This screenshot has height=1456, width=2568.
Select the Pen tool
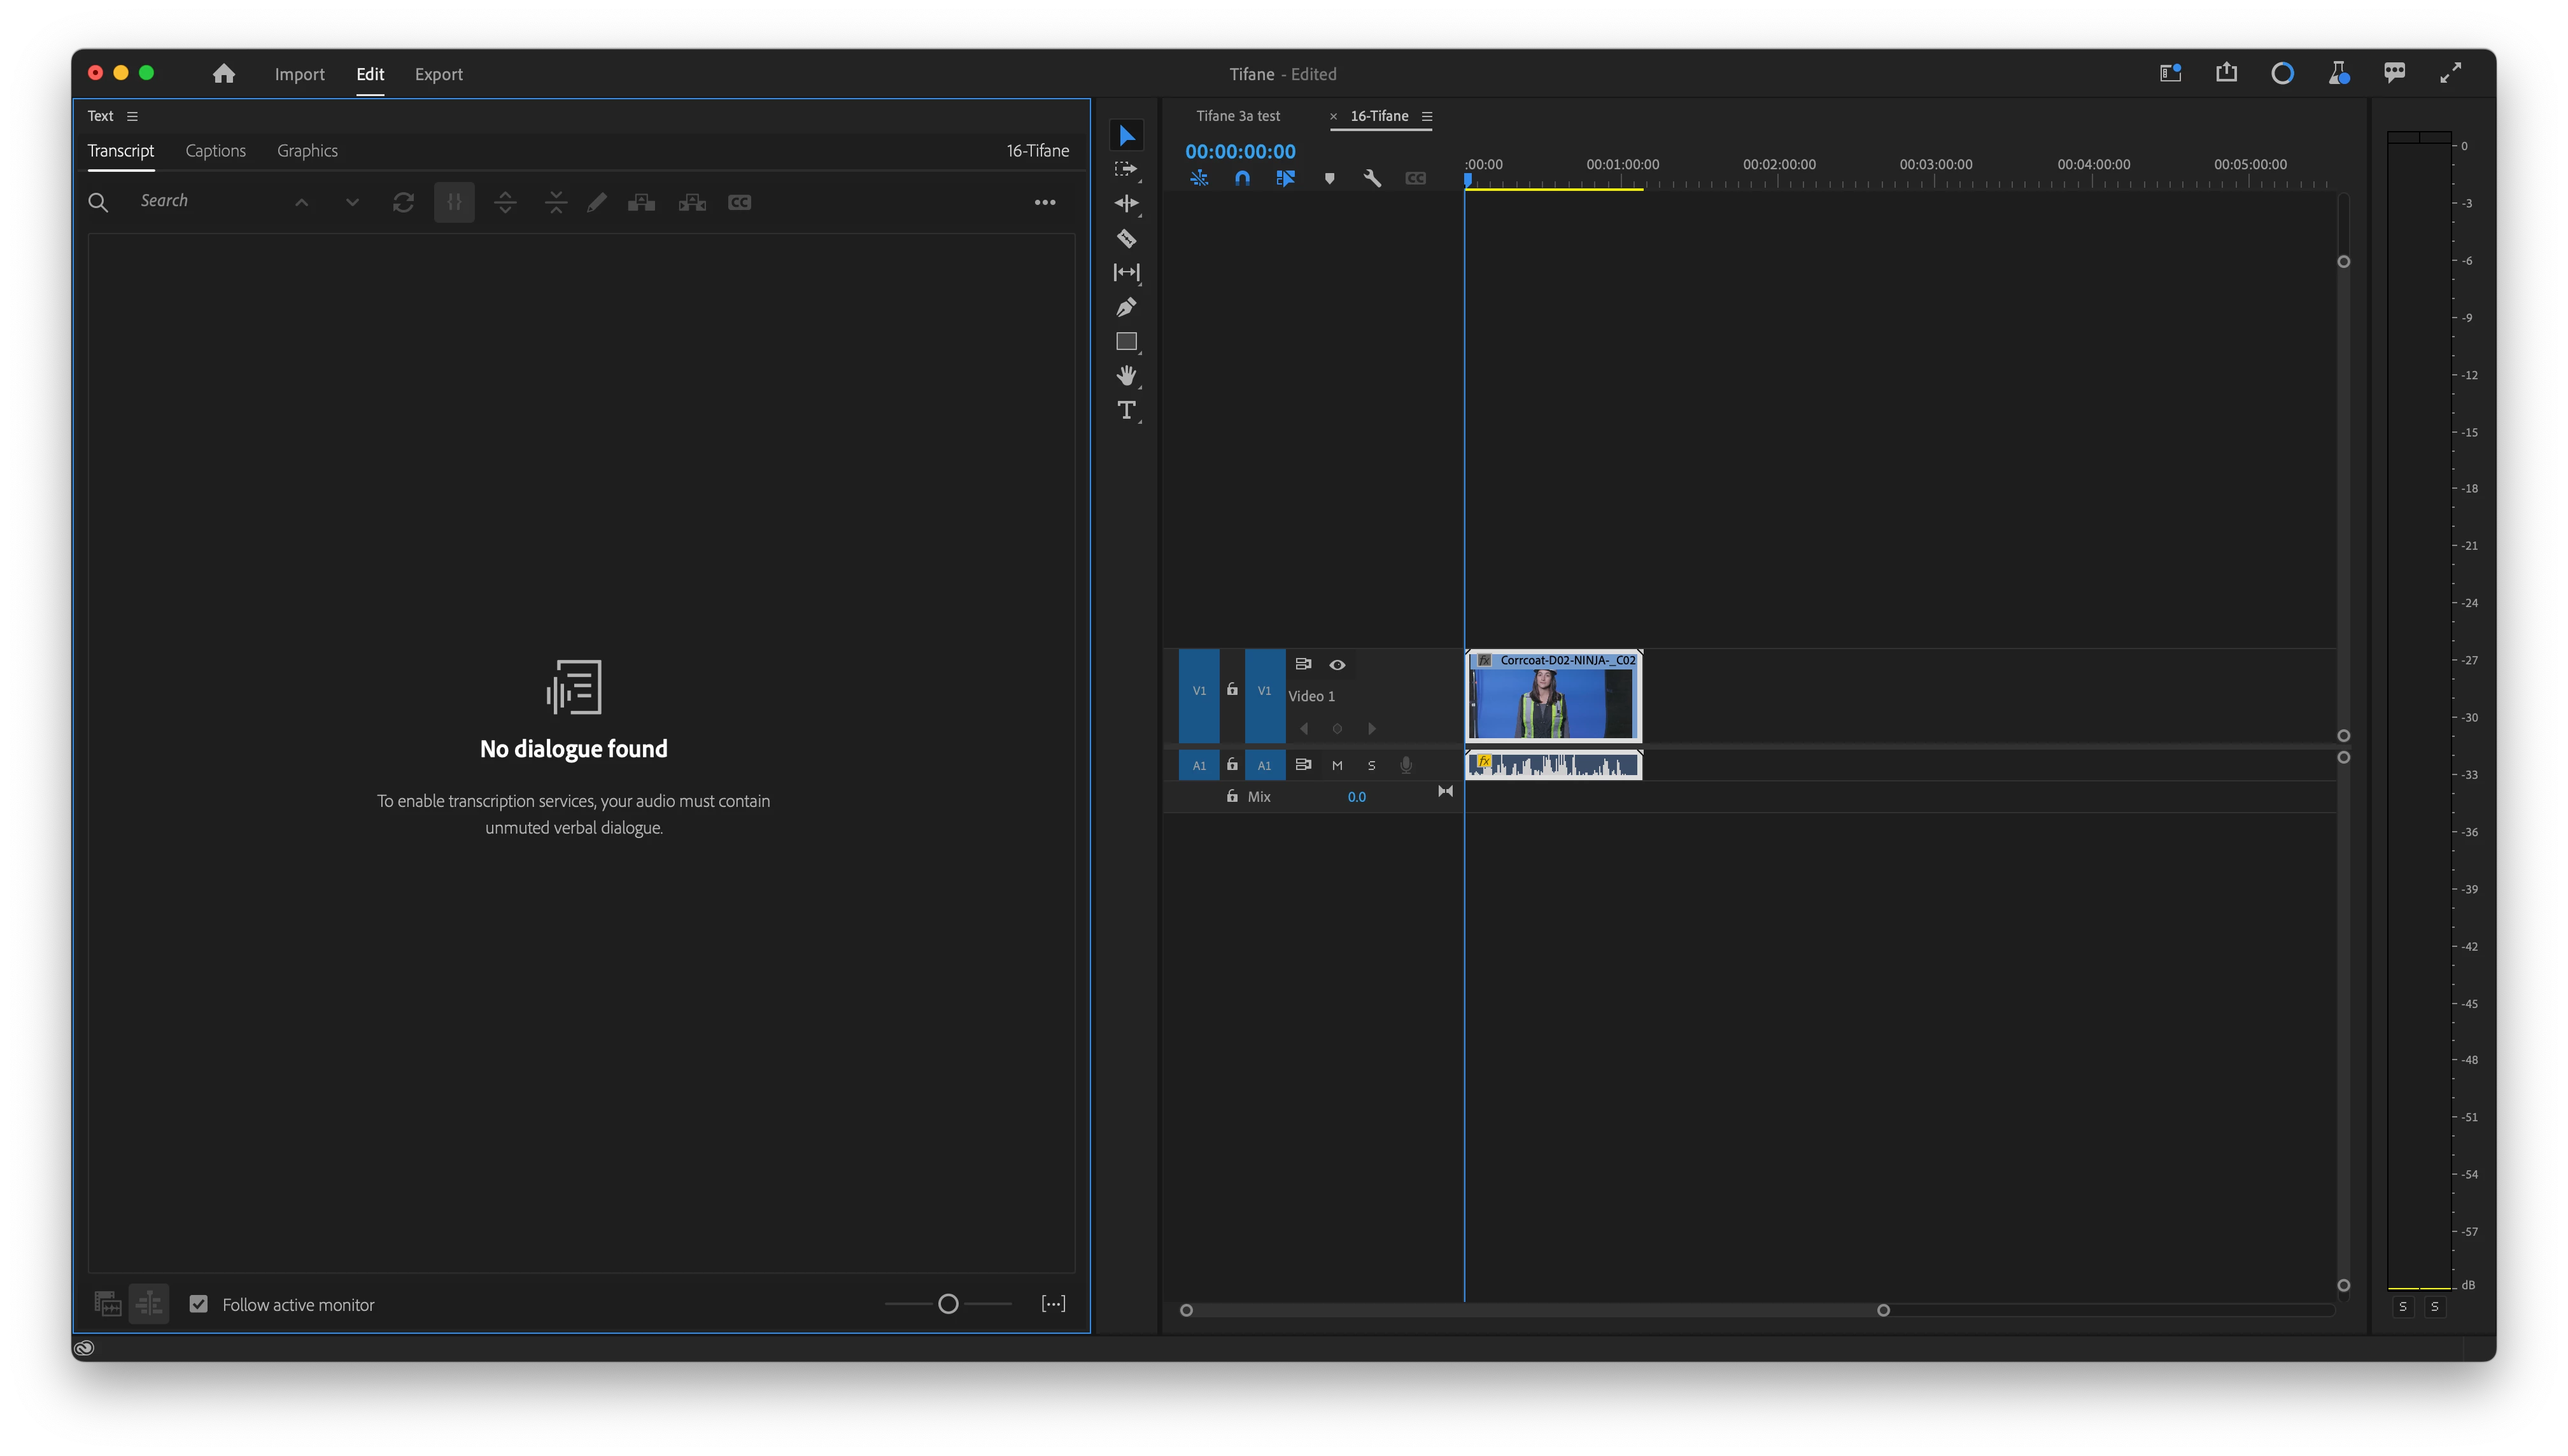[x=1126, y=307]
